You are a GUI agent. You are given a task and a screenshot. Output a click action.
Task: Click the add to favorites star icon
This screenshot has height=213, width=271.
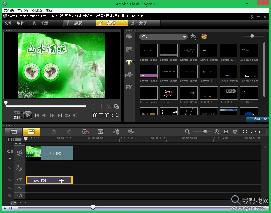[x=194, y=37]
